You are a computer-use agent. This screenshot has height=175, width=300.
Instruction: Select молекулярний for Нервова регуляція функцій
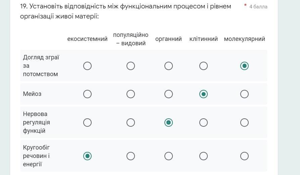click(244, 122)
